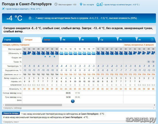The width and height of the screenshot is (158, 124).
Task: Click the 'Завтра, воскресенье, 5 февраля' heading
Action: click(139, 45)
